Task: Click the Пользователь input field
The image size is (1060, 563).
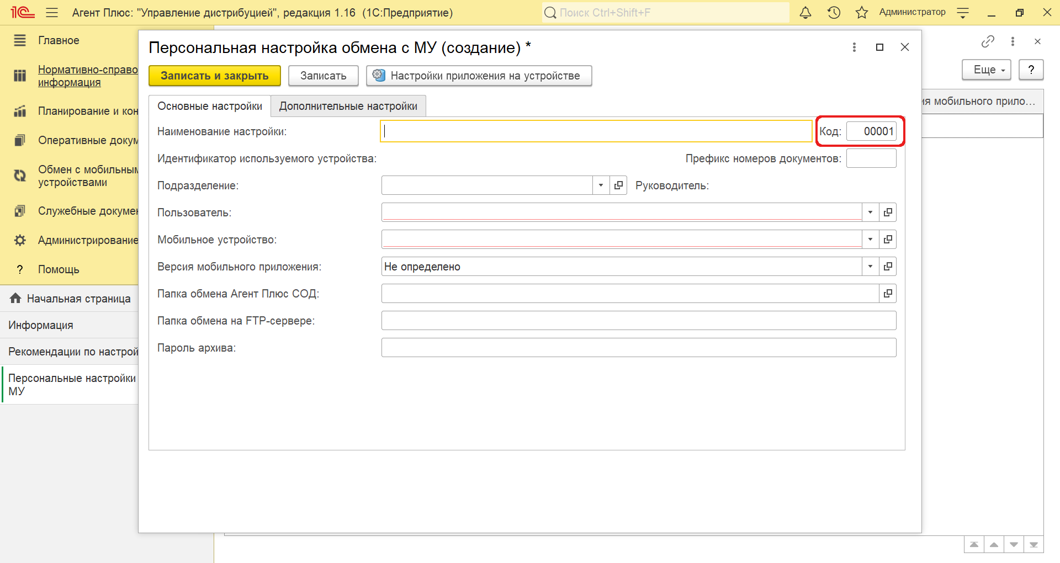Action: tap(622, 213)
